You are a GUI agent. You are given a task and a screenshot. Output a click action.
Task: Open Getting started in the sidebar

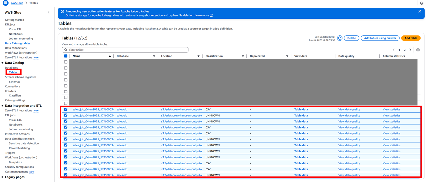[14, 20]
